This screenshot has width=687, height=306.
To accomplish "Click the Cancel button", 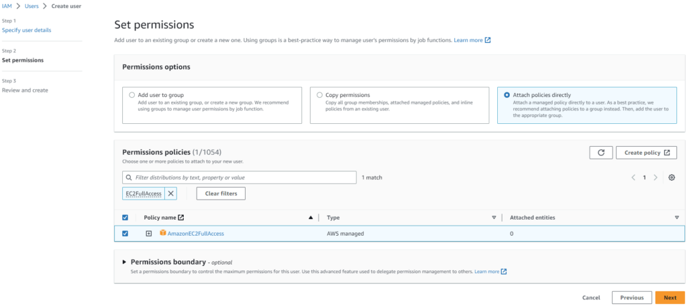I will (591, 298).
